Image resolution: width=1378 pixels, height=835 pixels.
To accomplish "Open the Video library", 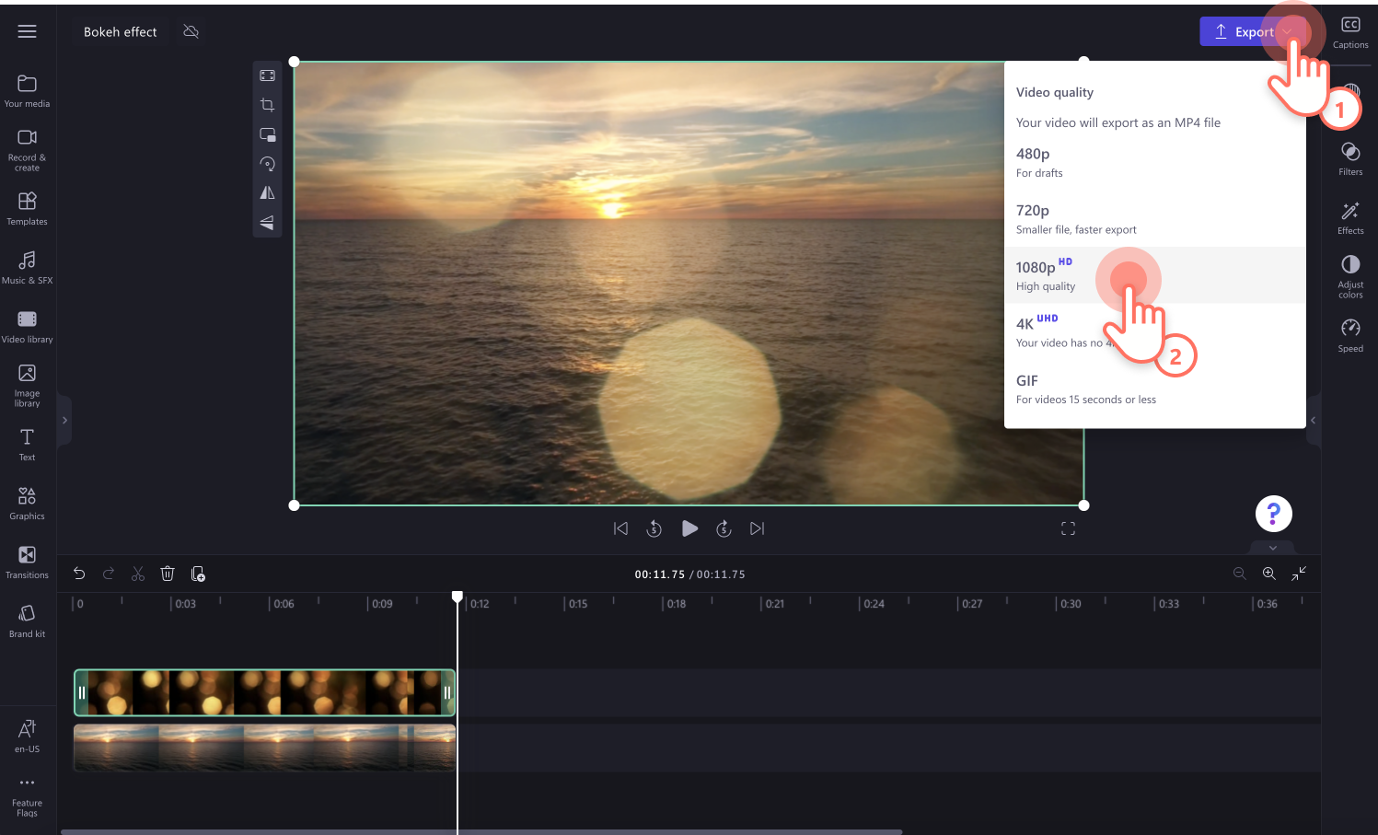I will coord(27,326).
